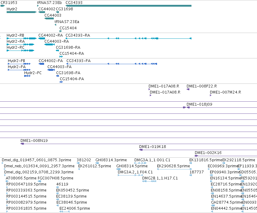This screenshot has height=213, width=257.
Task: Click the DME1-019K18 clone label
Action: point(153,147)
